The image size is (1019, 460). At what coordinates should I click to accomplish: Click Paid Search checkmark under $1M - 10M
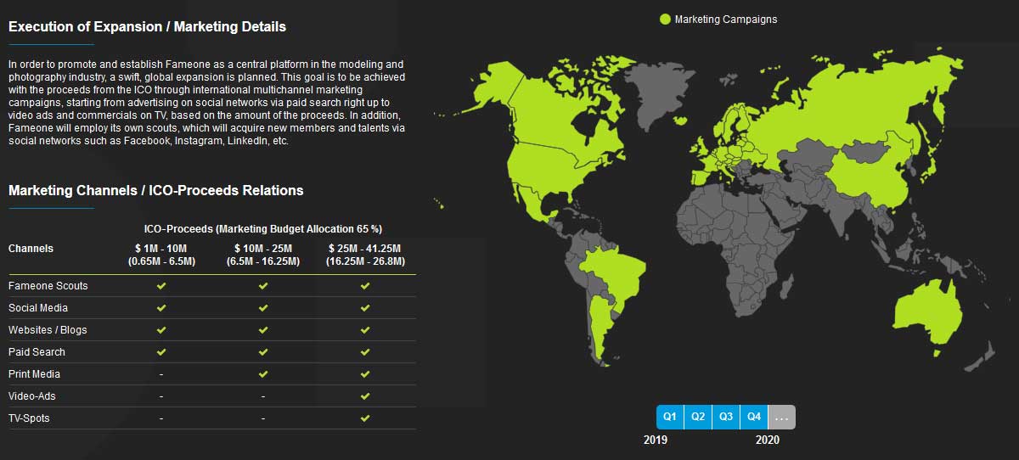[x=161, y=352]
